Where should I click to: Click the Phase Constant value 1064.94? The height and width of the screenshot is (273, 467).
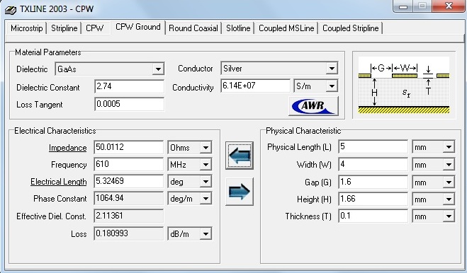[129, 198]
